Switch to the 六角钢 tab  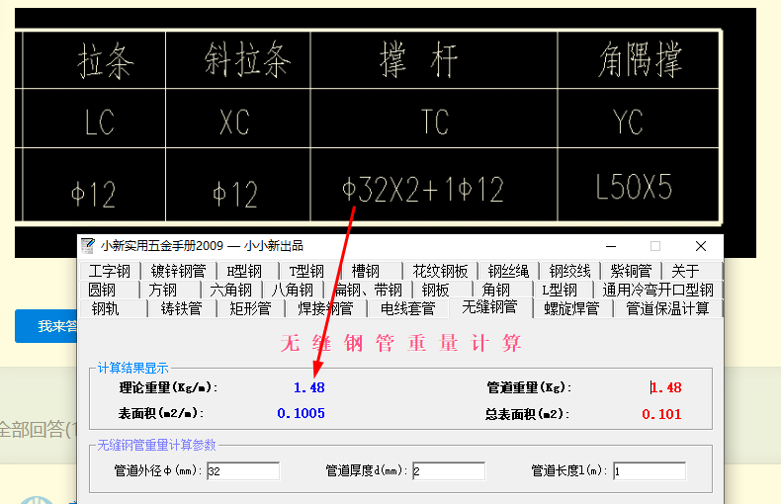click(230, 290)
